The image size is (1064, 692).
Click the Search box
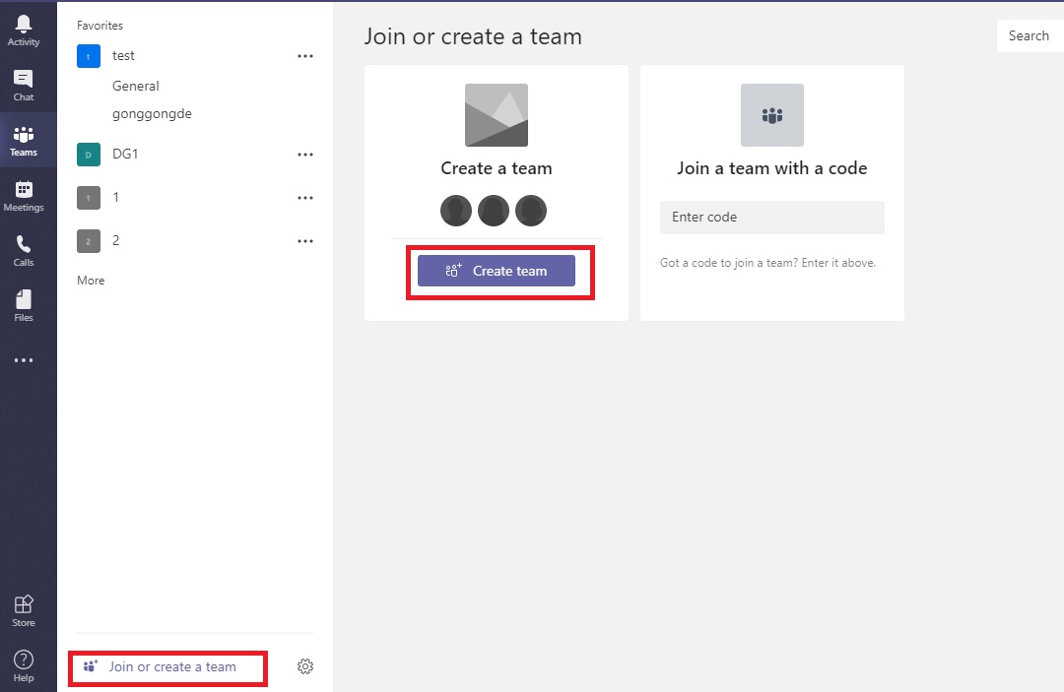pyautogui.click(x=1030, y=35)
